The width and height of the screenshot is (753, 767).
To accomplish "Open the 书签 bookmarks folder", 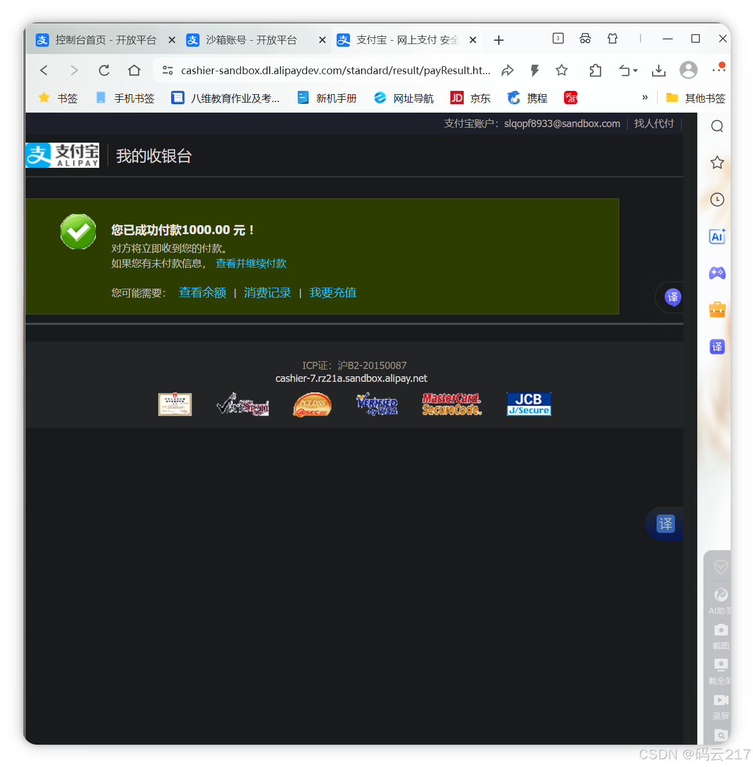I will [x=58, y=98].
